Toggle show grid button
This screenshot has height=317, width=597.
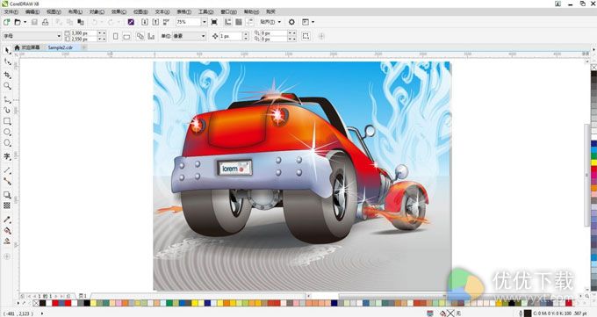pyautogui.click(x=239, y=22)
